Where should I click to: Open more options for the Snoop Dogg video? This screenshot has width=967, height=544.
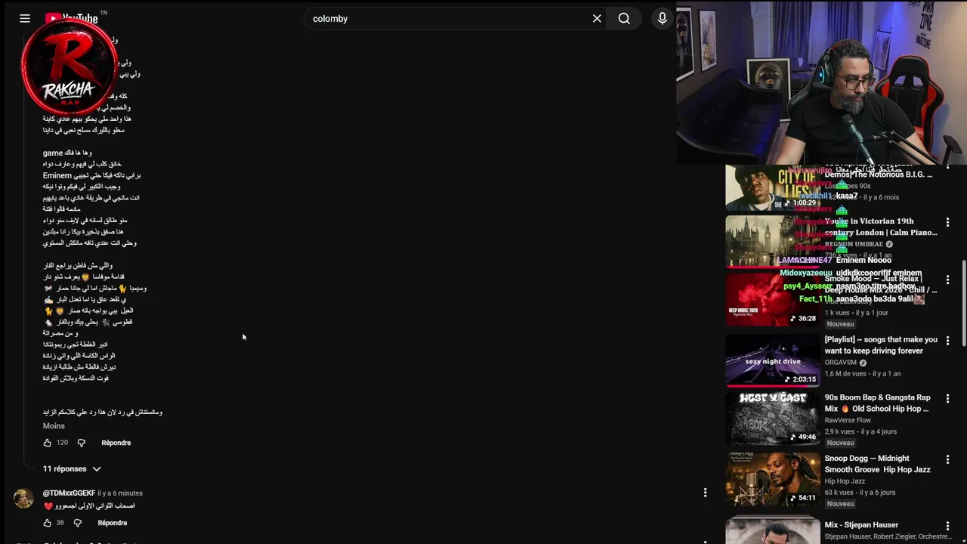947,459
